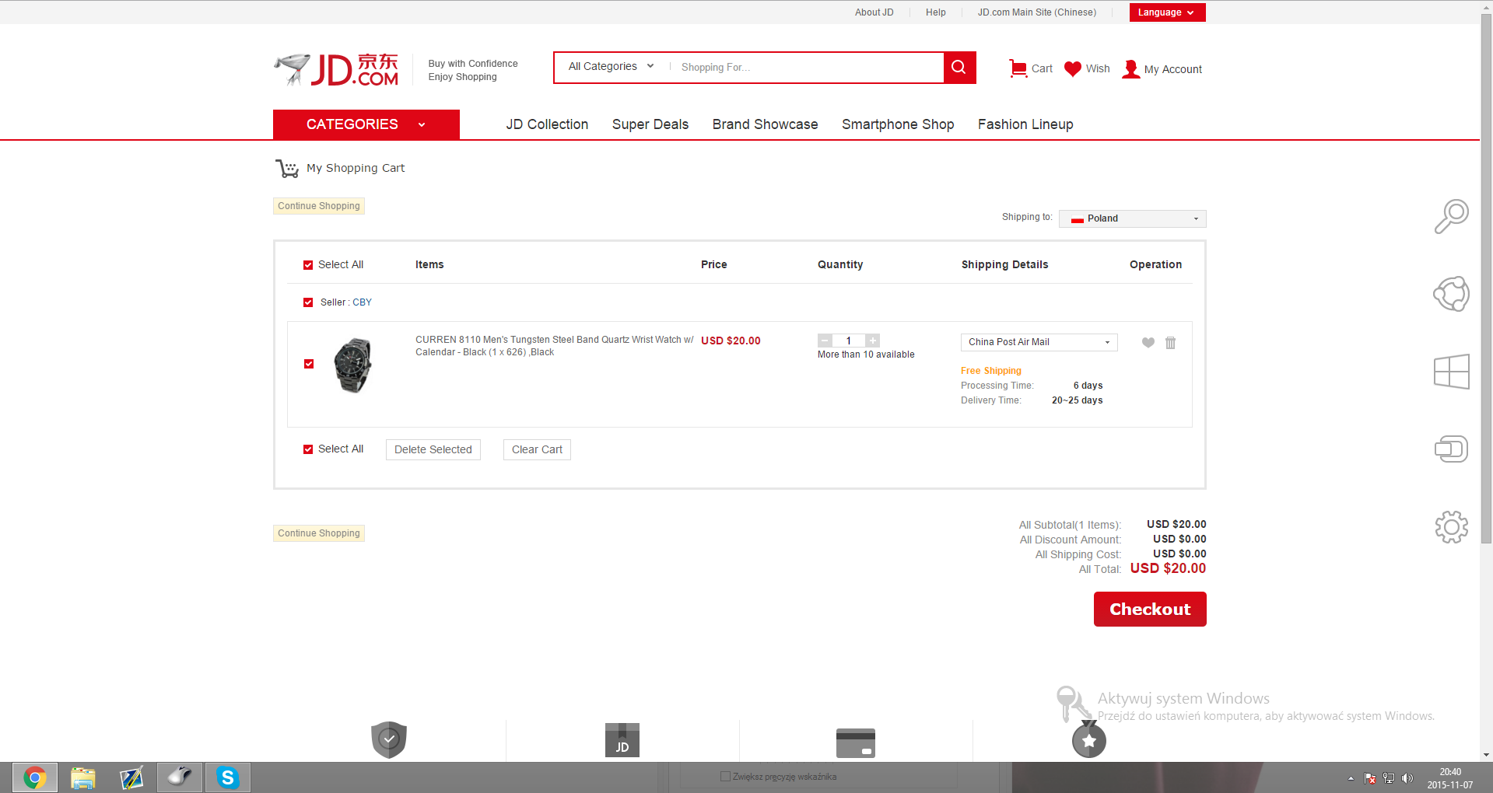The image size is (1493, 793).
Task: Click the top Continue Shopping button
Action: pyautogui.click(x=319, y=206)
